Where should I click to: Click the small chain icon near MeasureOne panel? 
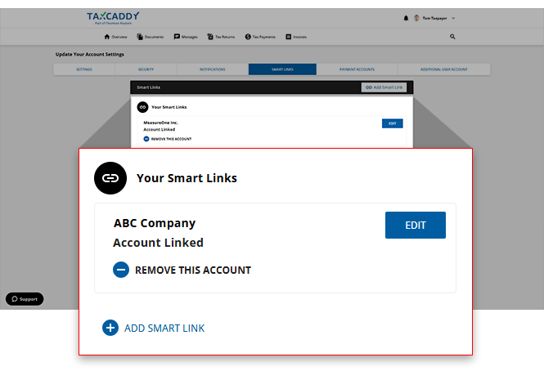(142, 107)
